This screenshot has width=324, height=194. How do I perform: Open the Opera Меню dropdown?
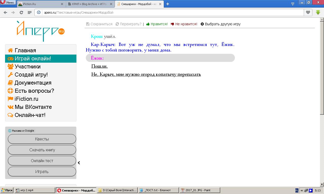click(8, 3)
